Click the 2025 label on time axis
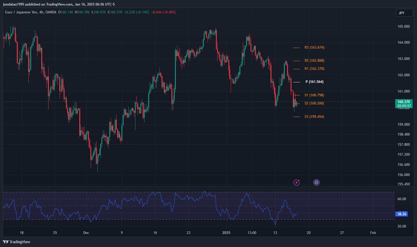 (x=226, y=232)
